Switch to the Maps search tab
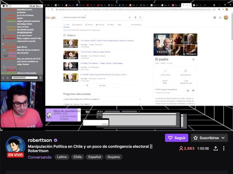 pos(110,25)
